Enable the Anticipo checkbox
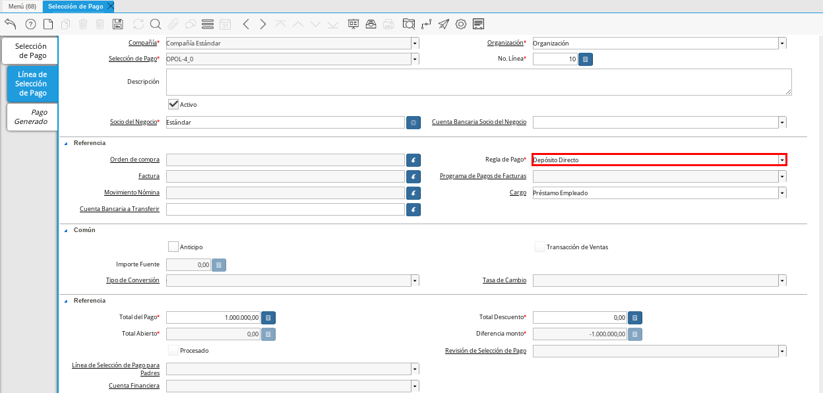The width and height of the screenshot is (823, 393). 173,247
